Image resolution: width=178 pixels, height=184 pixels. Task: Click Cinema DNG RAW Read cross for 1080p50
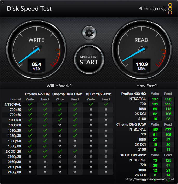pyautogui.click(x=75, y=141)
